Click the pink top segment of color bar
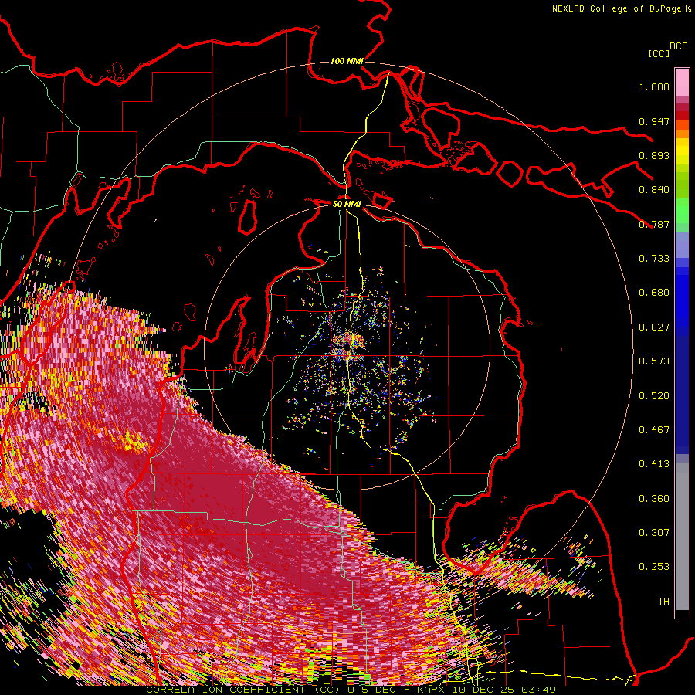Viewport: 695px width, 695px height. pyautogui.click(x=682, y=82)
